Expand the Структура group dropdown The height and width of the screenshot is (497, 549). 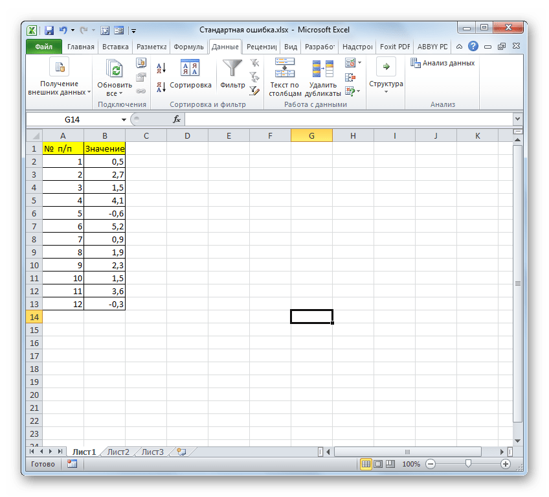387,92
